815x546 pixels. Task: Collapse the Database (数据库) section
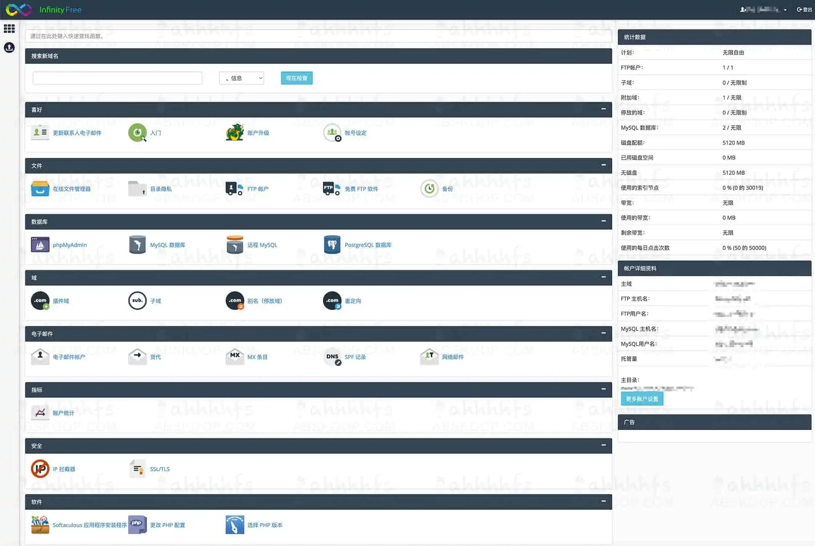point(603,221)
